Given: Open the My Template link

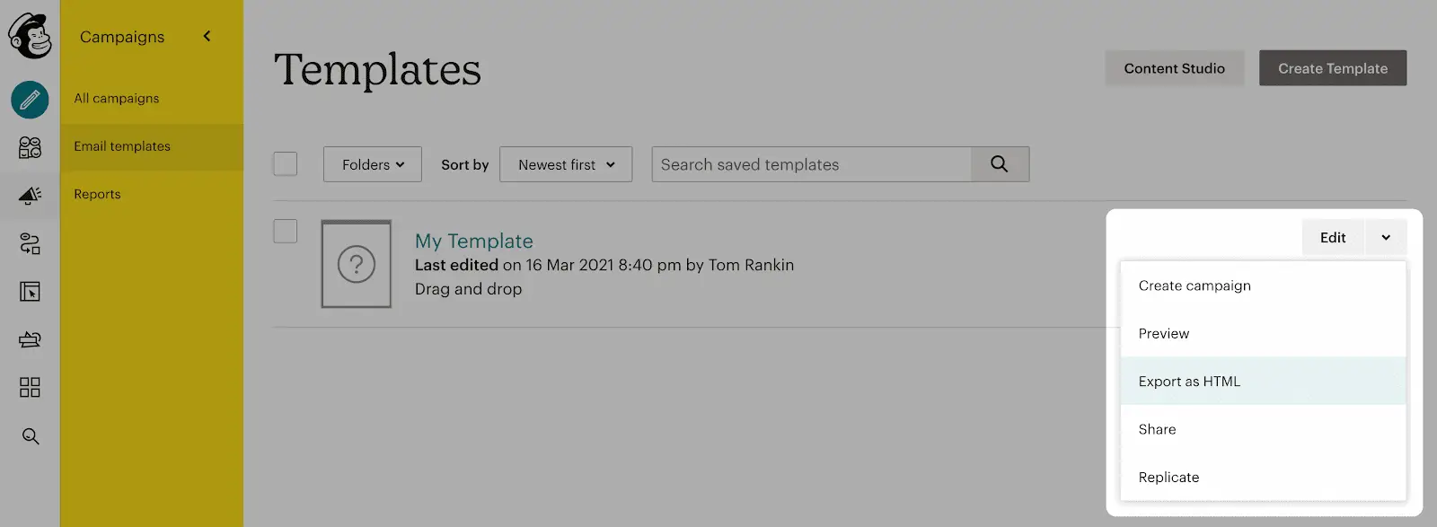Looking at the screenshot, I should tap(474, 241).
